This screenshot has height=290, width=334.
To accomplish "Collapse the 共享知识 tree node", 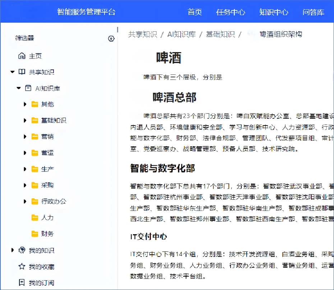I will pos(13,72).
